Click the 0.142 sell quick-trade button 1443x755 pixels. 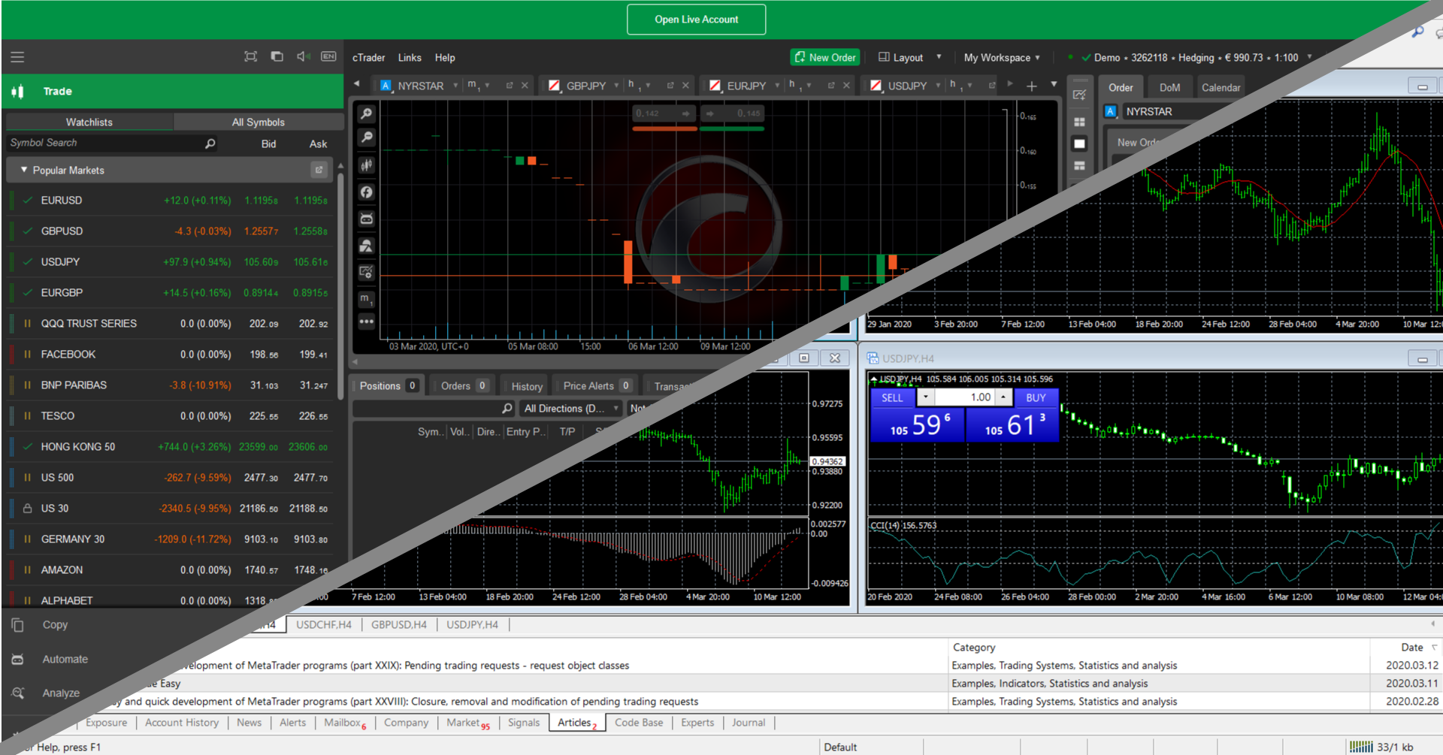pos(664,113)
